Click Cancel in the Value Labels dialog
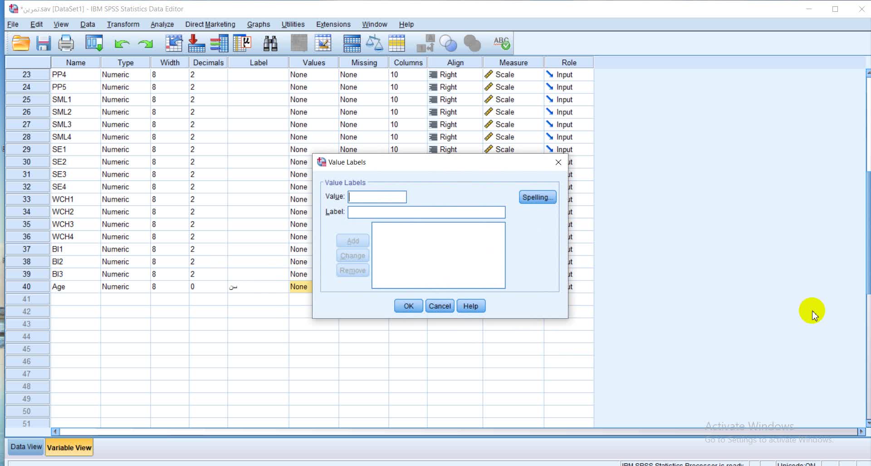The height and width of the screenshot is (466, 871). pyautogui.click(x=440, y=306)
